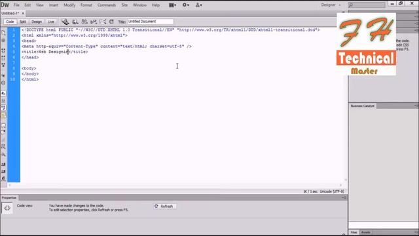Open the Edit menu
419x236 pixels.
[27, 5]
